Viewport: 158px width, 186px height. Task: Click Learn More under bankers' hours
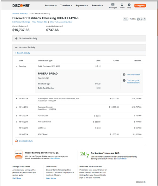[122, 159]
